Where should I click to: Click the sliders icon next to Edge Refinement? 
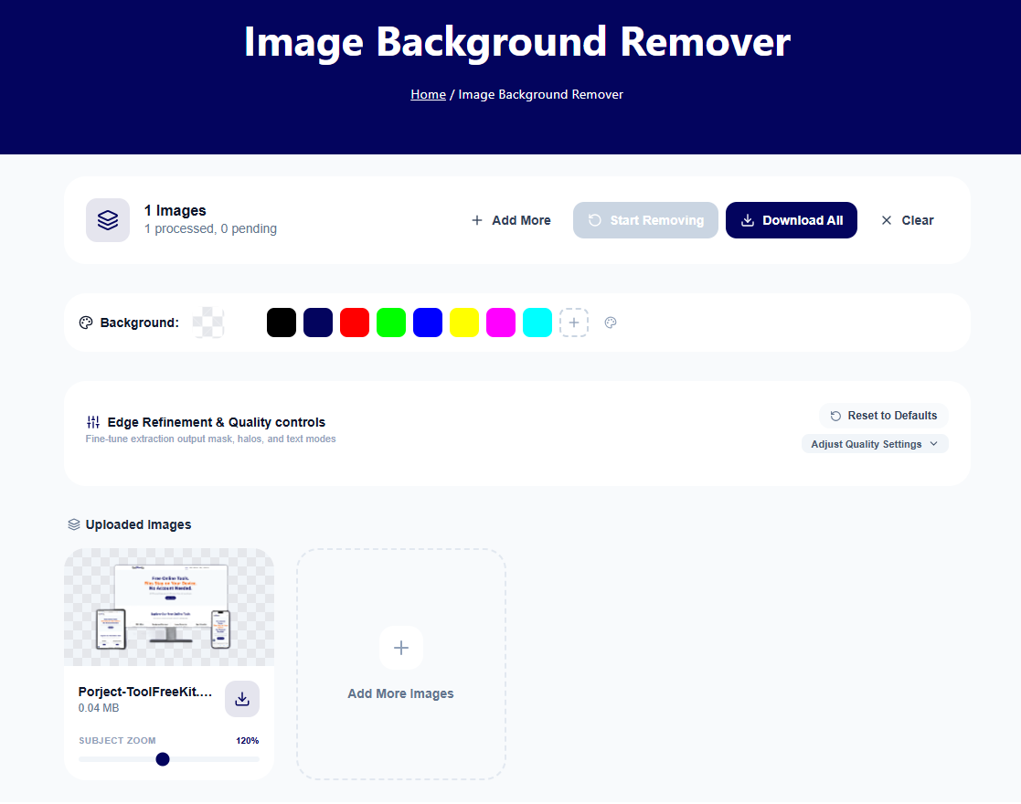point(93,422)
